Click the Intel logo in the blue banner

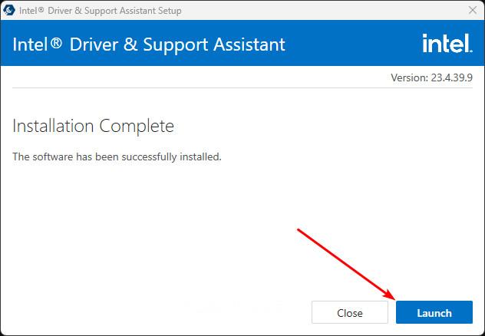(447, 43)
